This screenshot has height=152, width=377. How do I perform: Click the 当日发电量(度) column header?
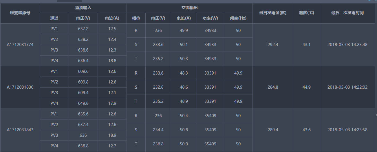point(272,13)
